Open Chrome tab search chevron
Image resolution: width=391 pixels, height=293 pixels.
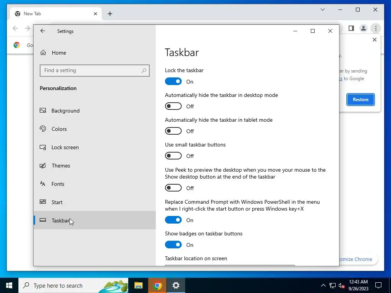(322, 10)
